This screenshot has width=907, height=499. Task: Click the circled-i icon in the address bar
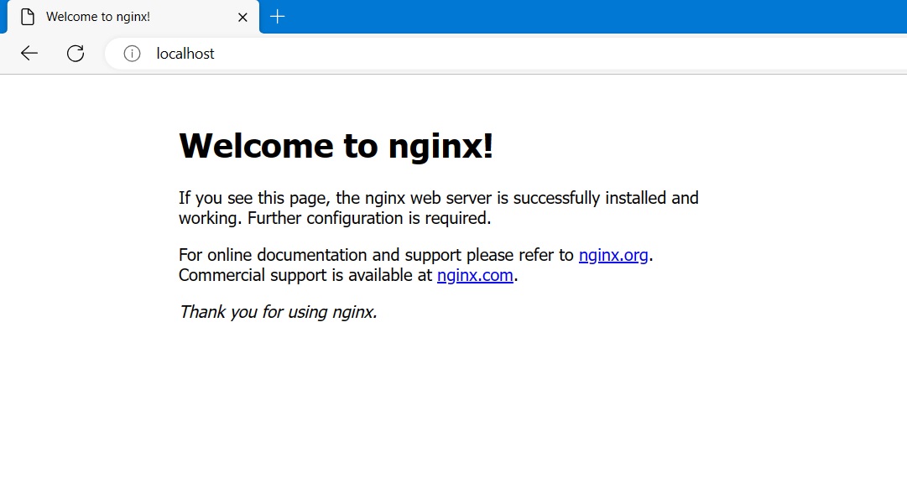[132, 53]
